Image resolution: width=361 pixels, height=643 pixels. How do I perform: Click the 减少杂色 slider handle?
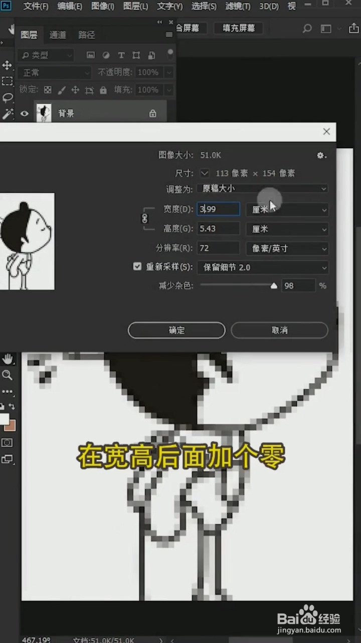274,286
